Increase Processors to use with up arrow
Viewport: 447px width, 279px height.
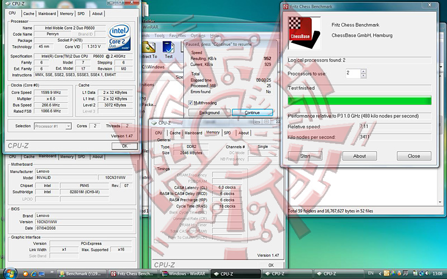click(x=363, y=71)
